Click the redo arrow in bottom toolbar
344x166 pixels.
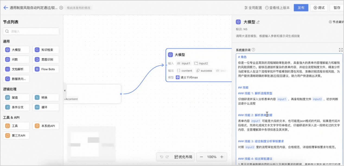[167, 157]
